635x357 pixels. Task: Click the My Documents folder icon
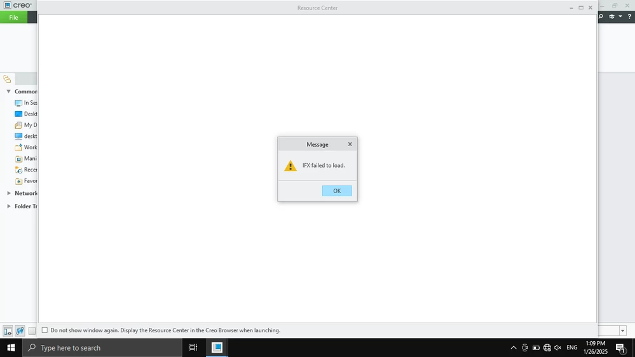coord(18,125)
